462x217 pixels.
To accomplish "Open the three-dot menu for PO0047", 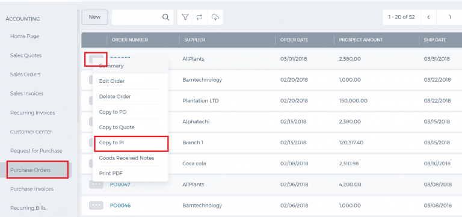I will tap(96, 185).
